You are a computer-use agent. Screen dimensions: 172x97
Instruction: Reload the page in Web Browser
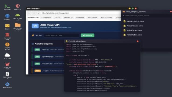[38, 13]
